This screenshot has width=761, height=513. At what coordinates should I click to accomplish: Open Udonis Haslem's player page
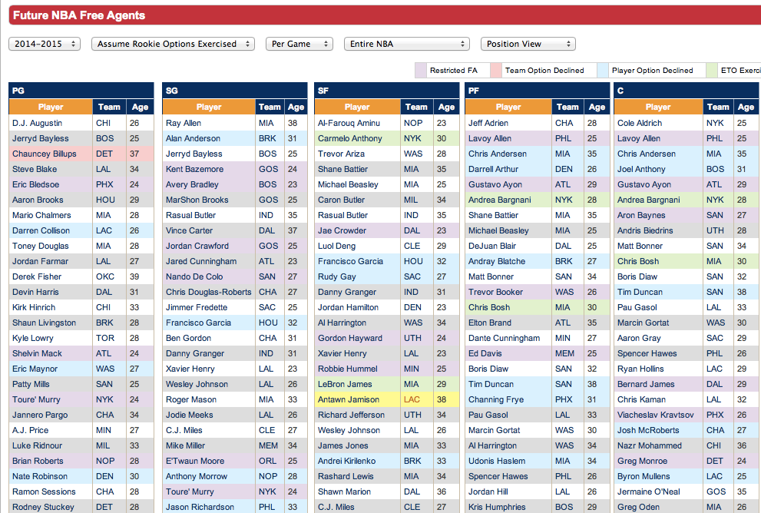(x=497, y=461)
